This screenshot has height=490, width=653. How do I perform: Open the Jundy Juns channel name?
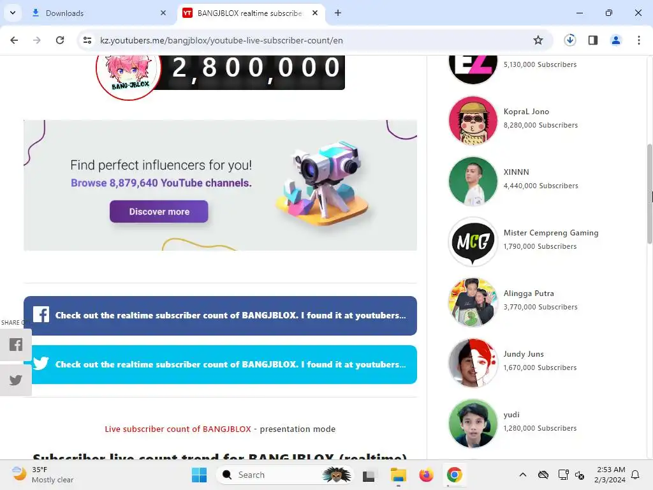pyautogui.click(x=524, y=354)
